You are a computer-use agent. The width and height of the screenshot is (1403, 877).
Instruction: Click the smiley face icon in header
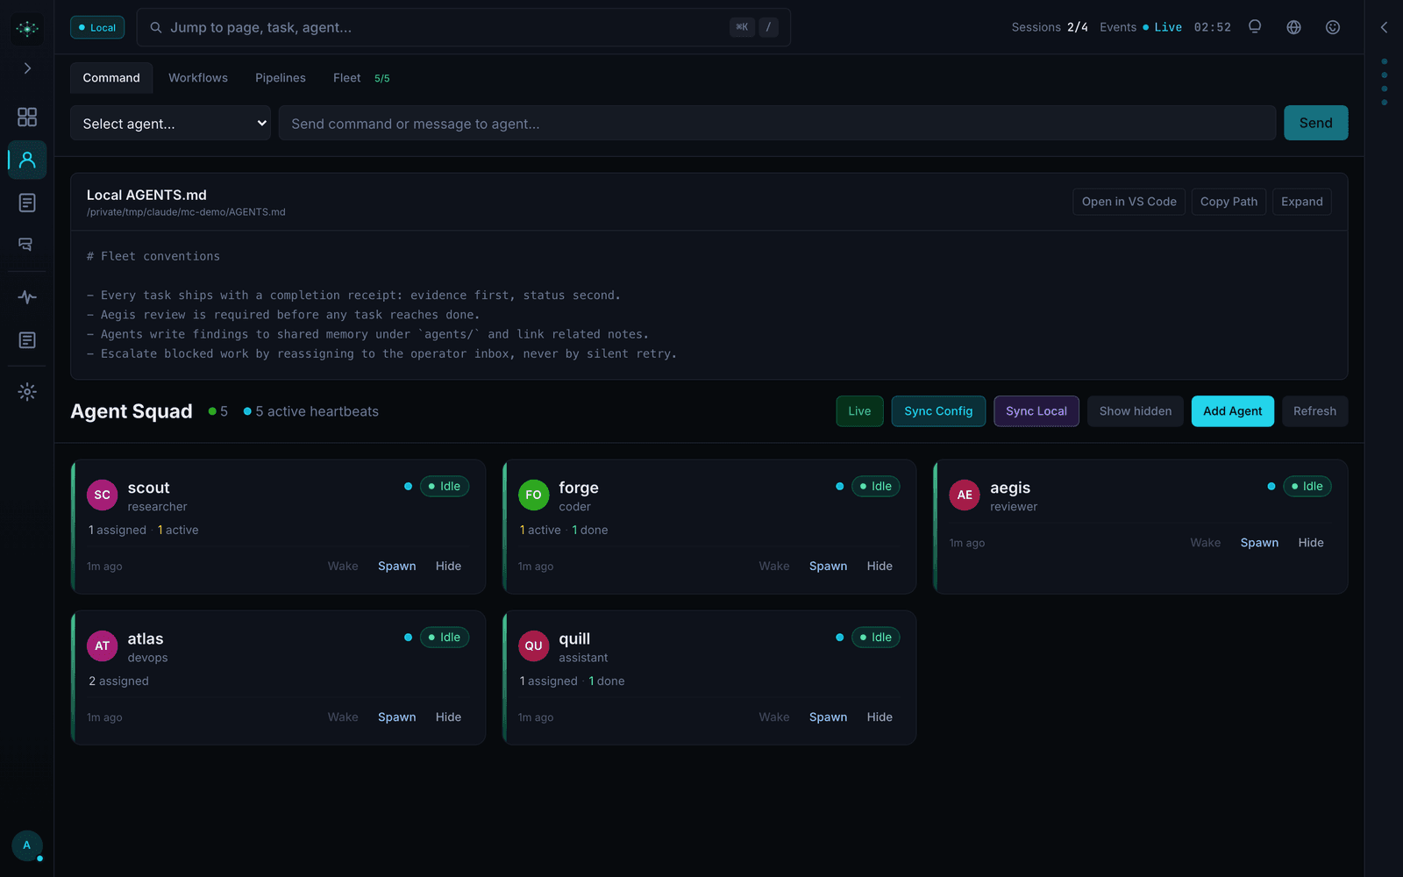[x=1332, y=27]
